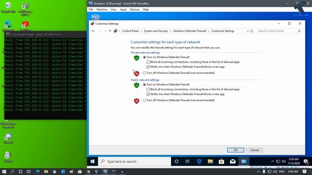Launch Edge from guest taskbar
The height and width of the screenshot is (175, 312).
click(x=199, y=161)
